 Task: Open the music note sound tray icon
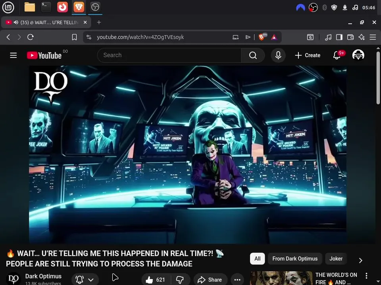tap(355, 8)
